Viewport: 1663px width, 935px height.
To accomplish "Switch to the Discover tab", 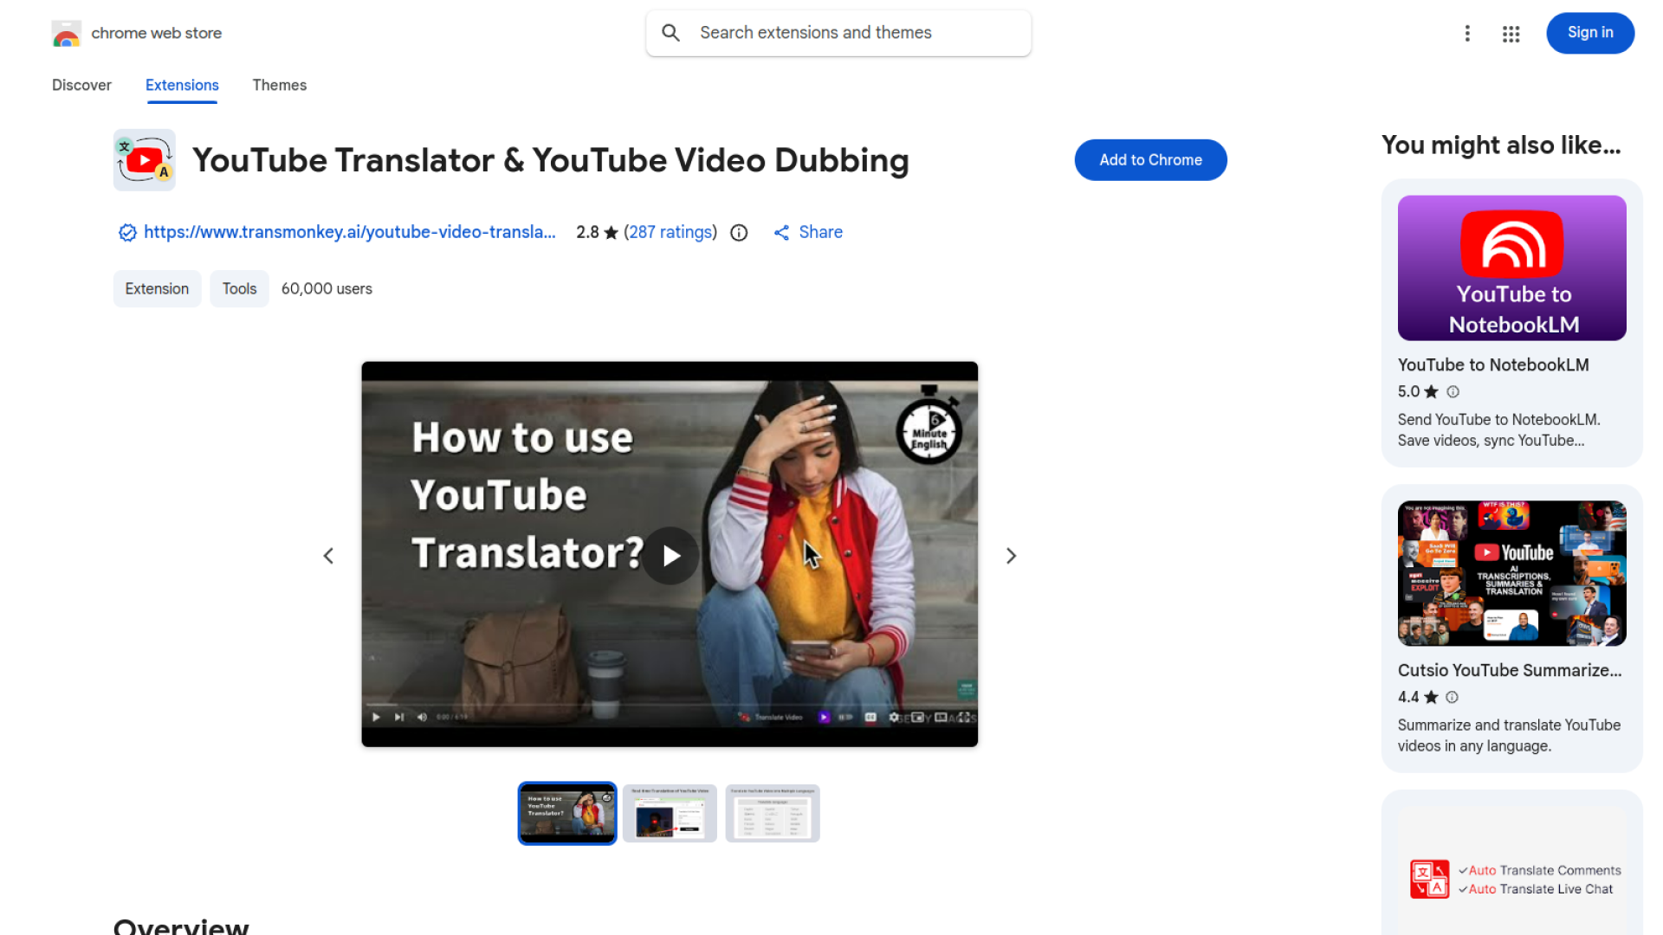I will point(81,85).
